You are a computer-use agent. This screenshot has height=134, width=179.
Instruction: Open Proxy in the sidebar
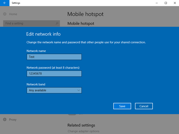coord(13,120)
